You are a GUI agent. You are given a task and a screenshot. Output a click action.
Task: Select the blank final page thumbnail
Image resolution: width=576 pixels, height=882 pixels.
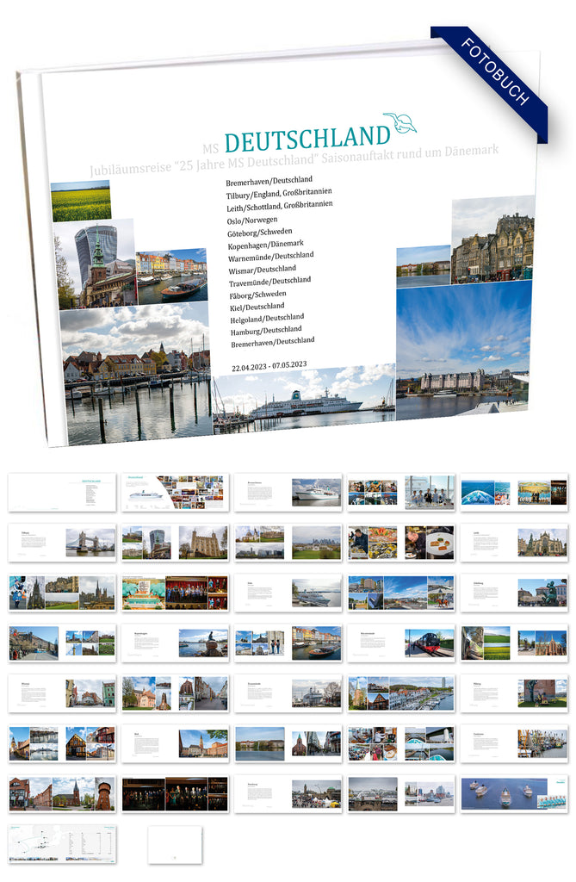(175, 844)
